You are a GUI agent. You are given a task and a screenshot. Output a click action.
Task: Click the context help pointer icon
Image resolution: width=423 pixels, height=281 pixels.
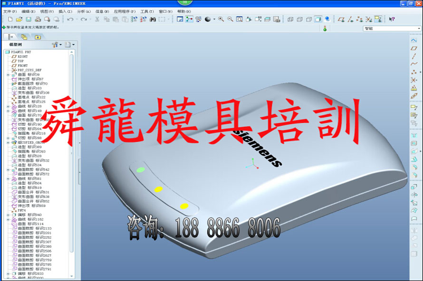(x=392, y=19)
